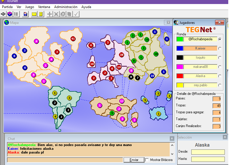234x165 pixels.
Task: Click the connect plug toolbar icon
Action: (3, 14)
